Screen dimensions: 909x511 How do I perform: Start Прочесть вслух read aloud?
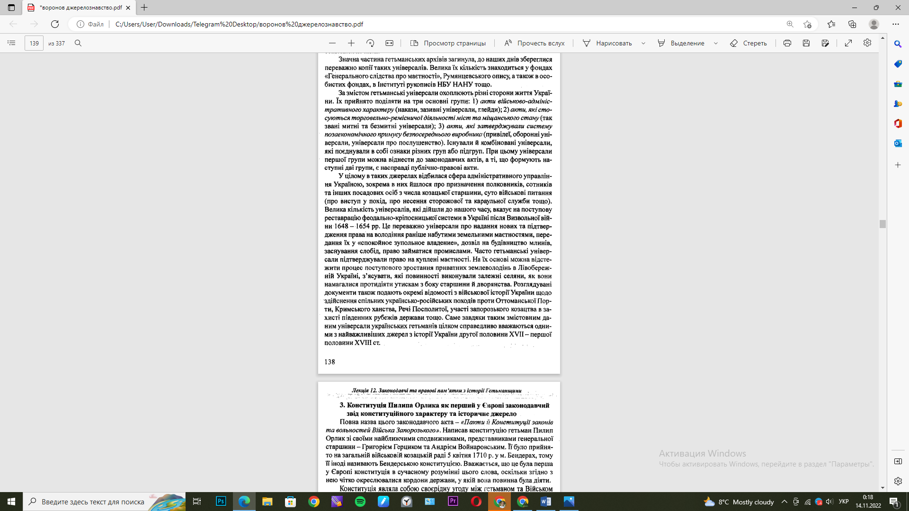pos(535,43)
